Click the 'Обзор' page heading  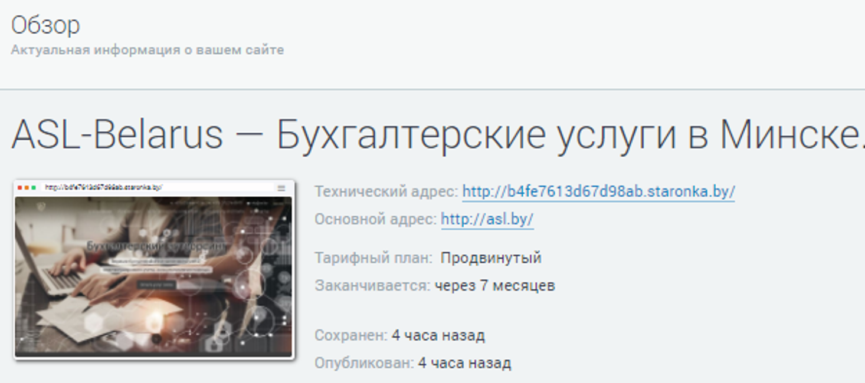coord(45,25)
